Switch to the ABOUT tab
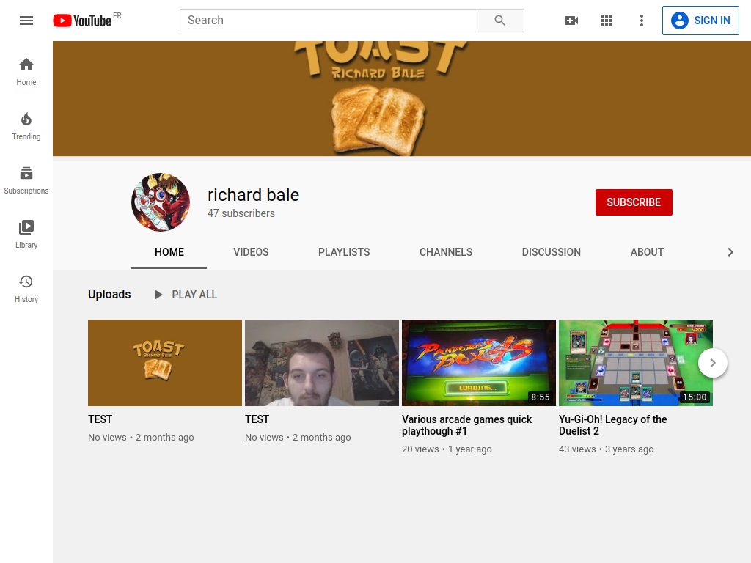This screenshot has width=751, height=563. point(647,252)
